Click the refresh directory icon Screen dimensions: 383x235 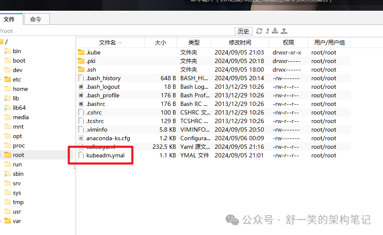click(x=259, y=31)
